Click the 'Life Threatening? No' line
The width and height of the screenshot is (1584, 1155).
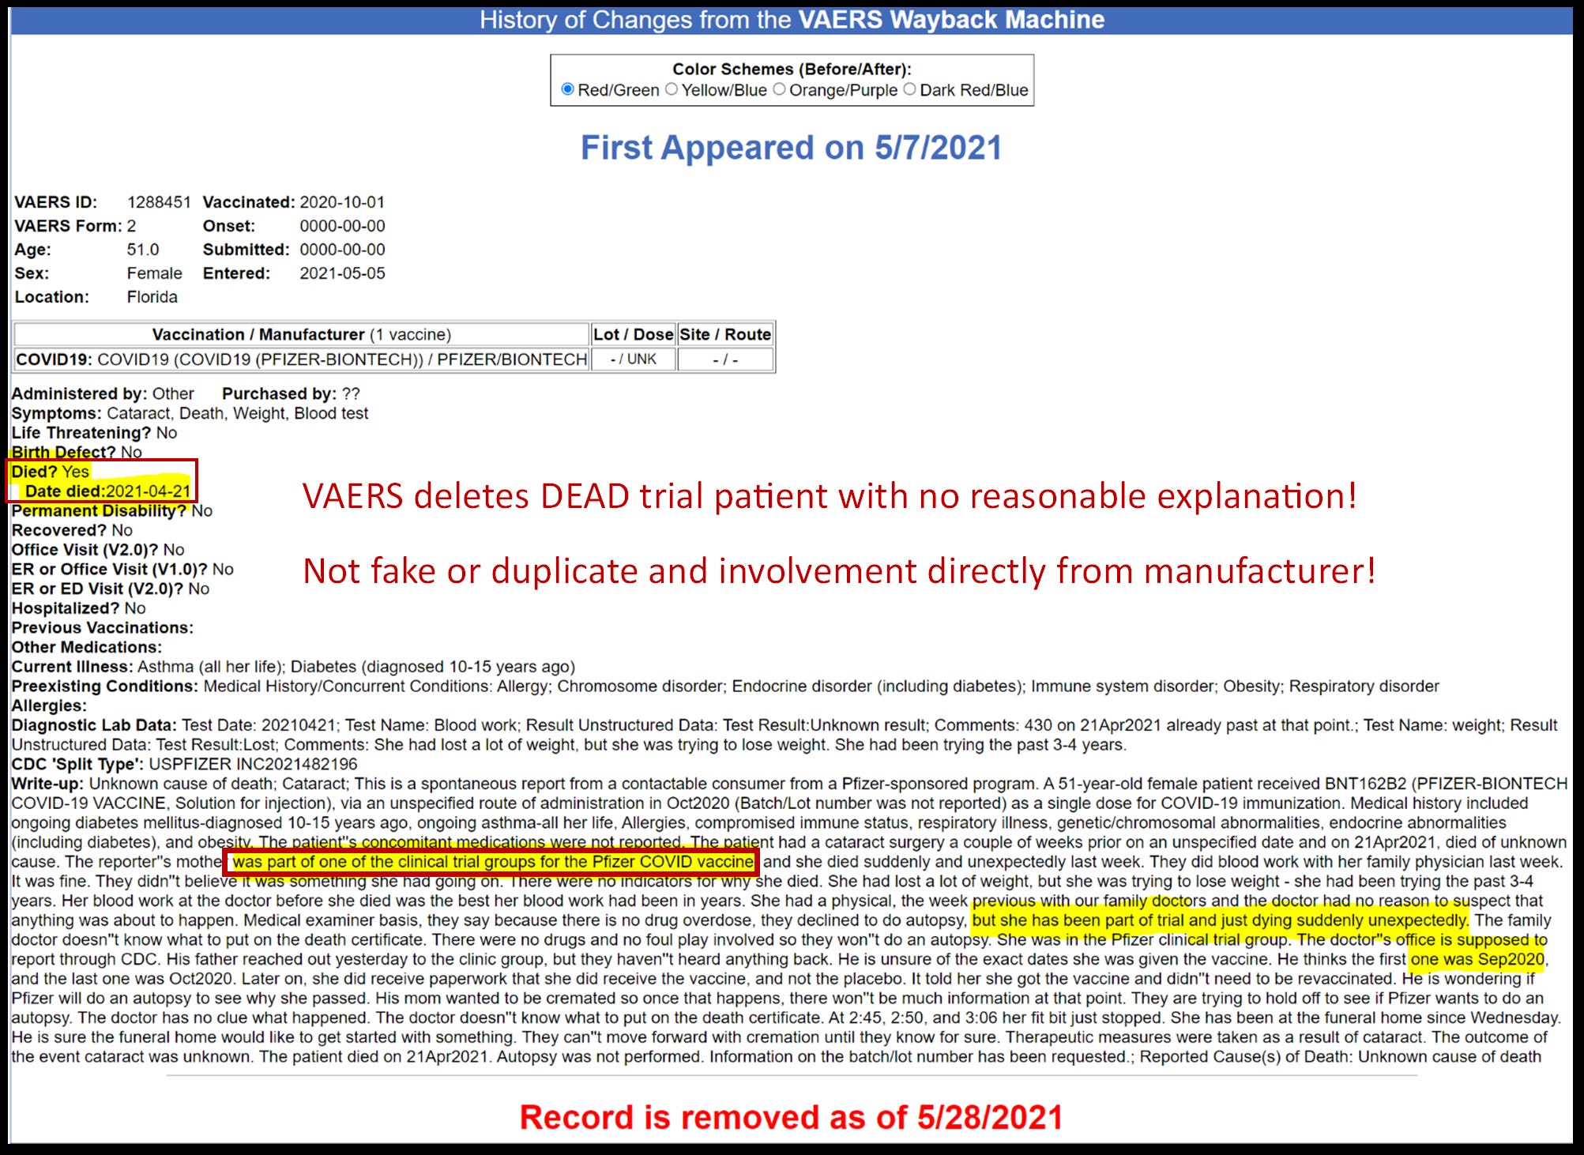[x=94, y=433]
